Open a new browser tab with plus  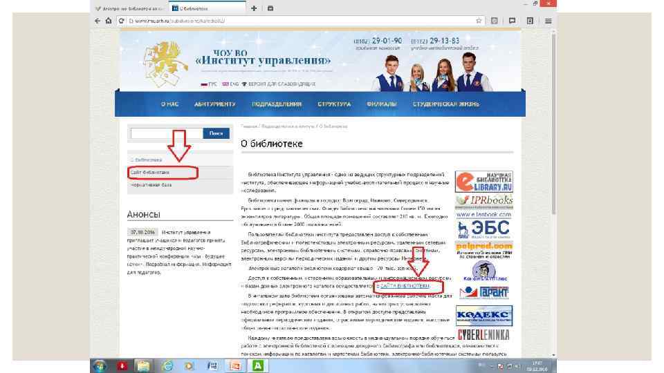click(x=254, y=8)
